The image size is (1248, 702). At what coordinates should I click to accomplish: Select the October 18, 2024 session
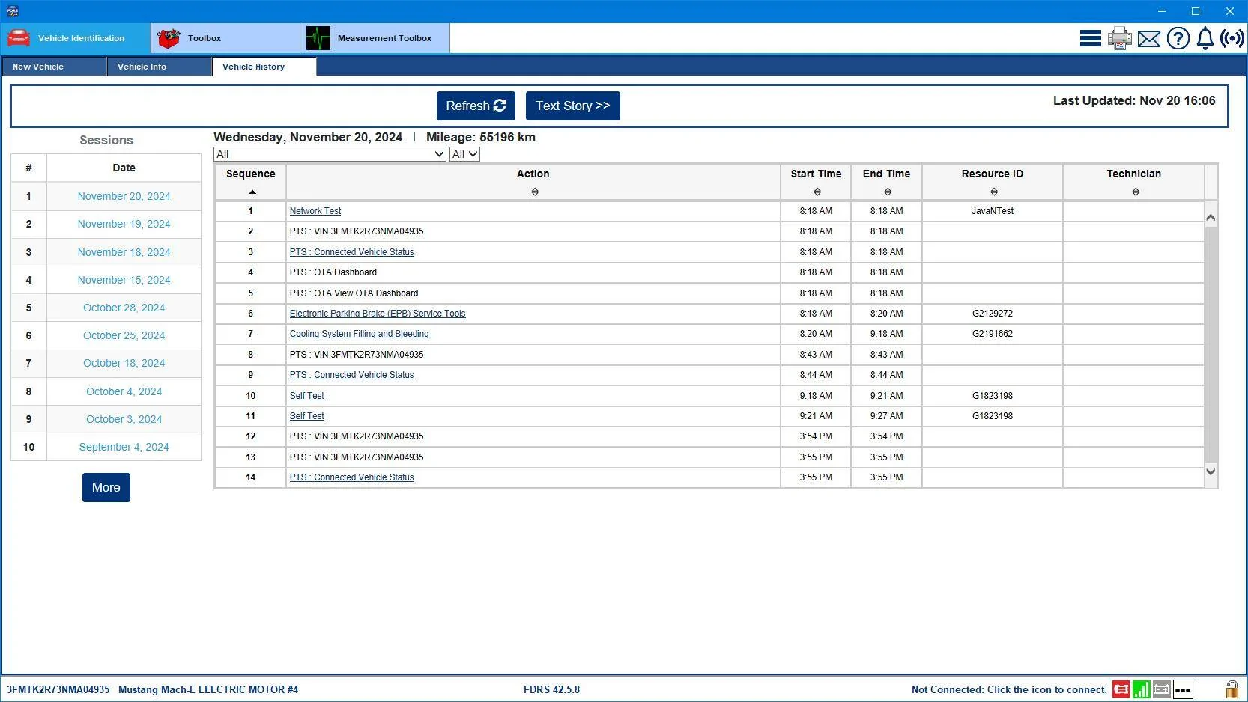click(124, 363)
